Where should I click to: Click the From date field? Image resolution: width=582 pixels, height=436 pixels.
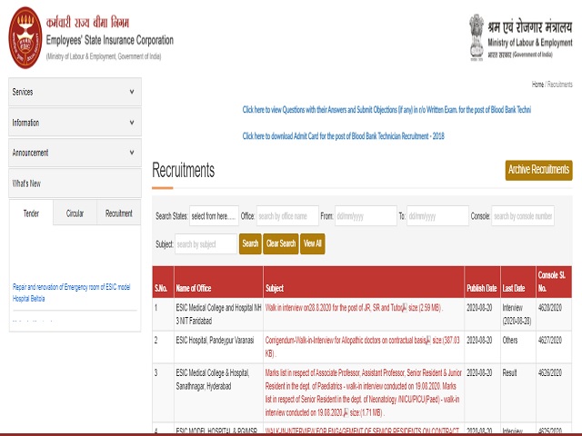pos(366,216)
